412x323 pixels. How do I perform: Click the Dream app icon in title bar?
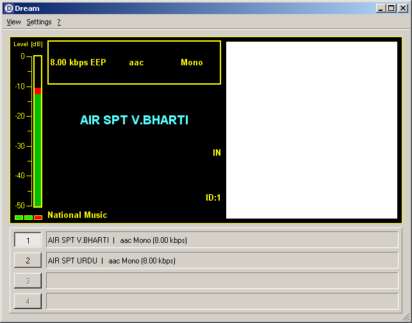(9, 8)
